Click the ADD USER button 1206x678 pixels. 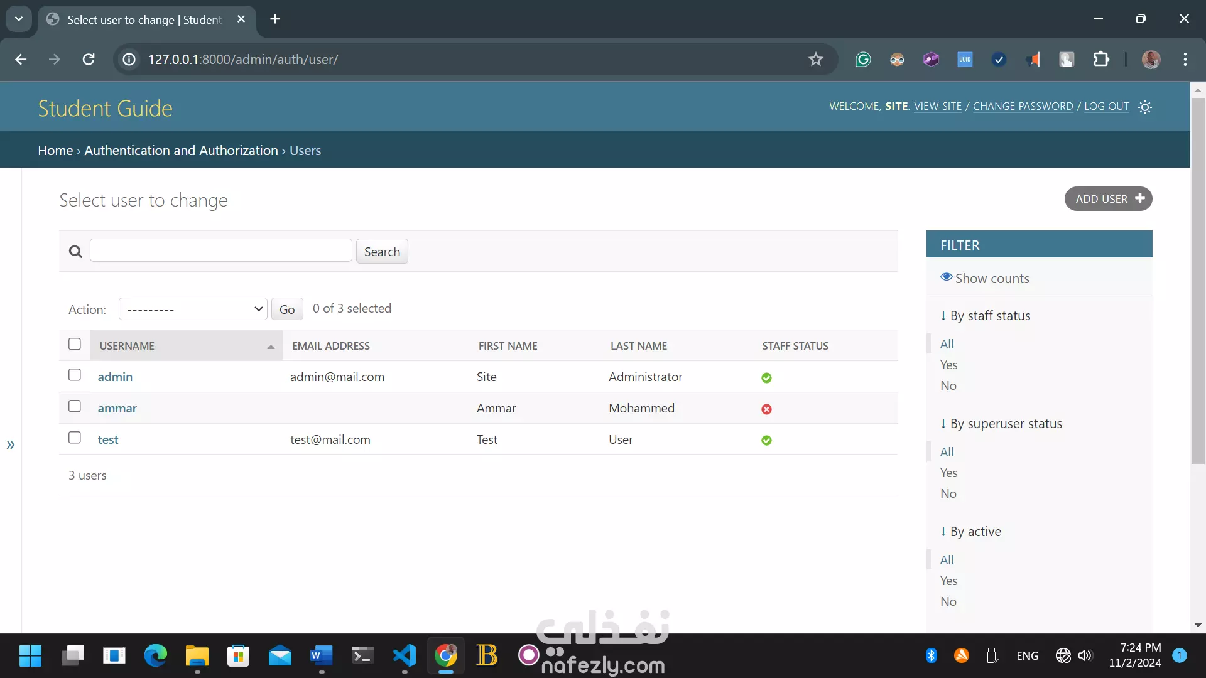point(1108,199)
